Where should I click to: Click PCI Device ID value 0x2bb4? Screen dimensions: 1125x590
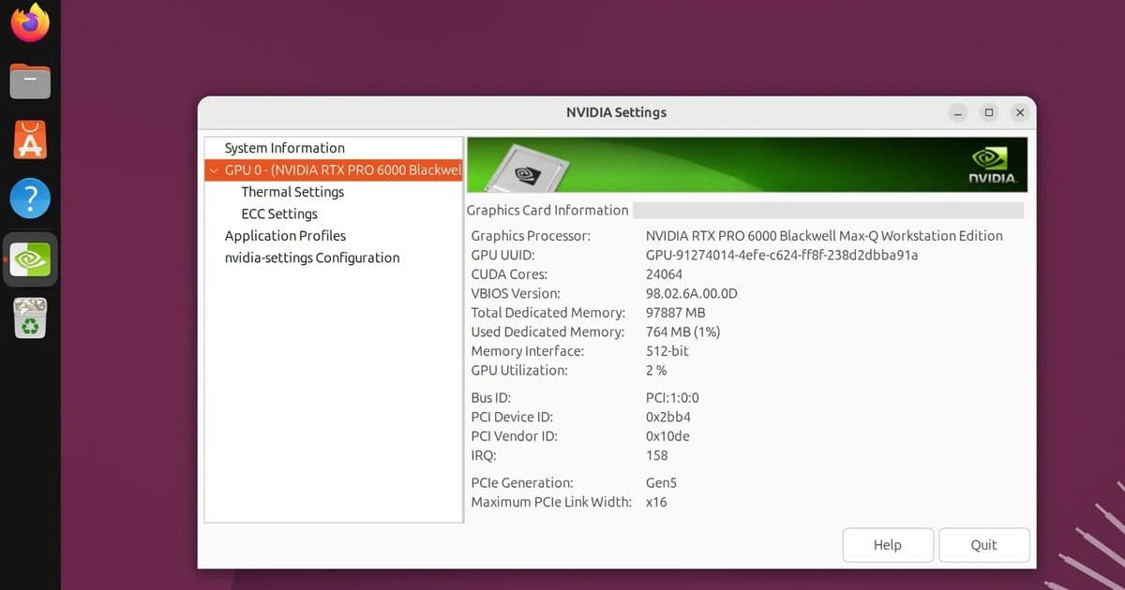[x=668, y=417]
